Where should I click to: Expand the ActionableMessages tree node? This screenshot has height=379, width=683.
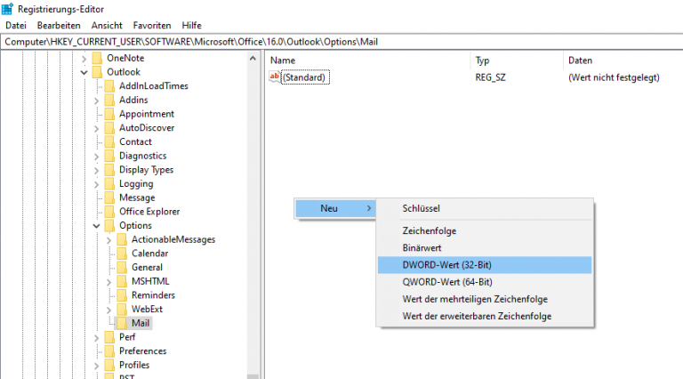point(108,240)
